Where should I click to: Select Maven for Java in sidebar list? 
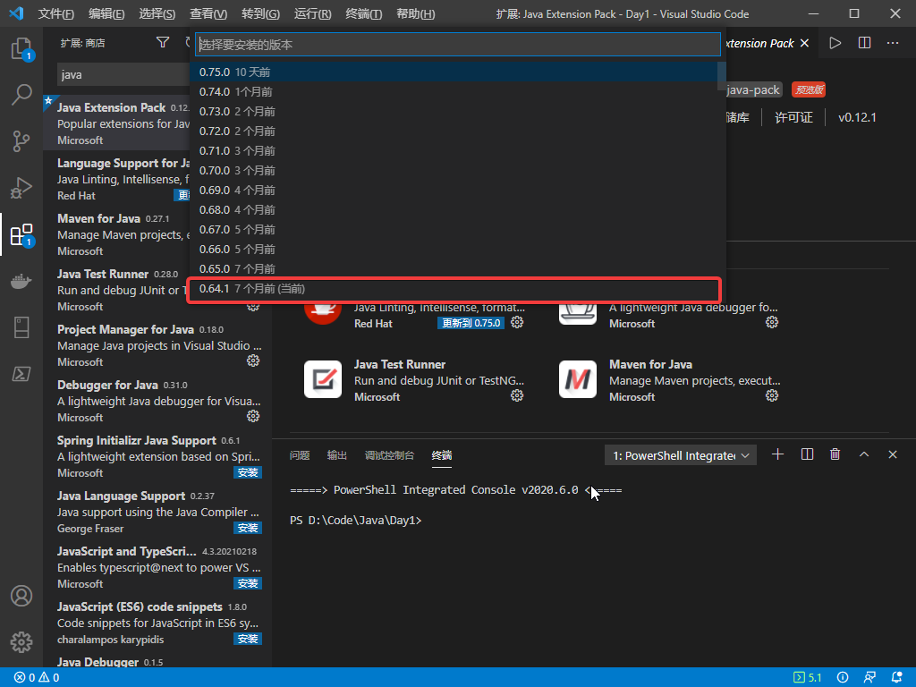click(x=117, y=234)
